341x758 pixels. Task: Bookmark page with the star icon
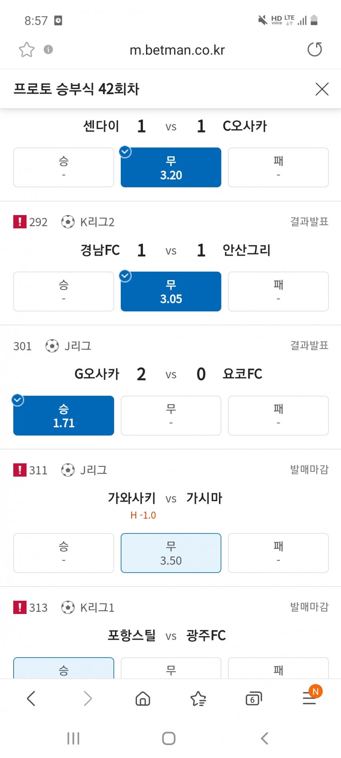(x=26, y=50)
